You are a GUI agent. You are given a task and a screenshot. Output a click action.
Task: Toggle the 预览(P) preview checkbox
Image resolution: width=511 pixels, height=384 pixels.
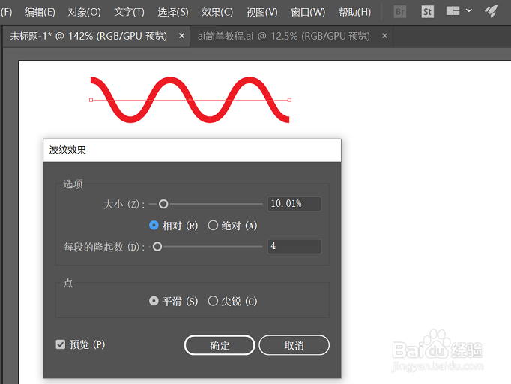point(61,344)
